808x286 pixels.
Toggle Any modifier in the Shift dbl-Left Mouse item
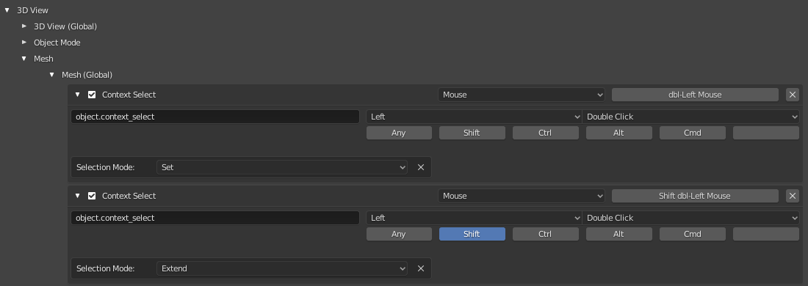click(x=399, y=234)
